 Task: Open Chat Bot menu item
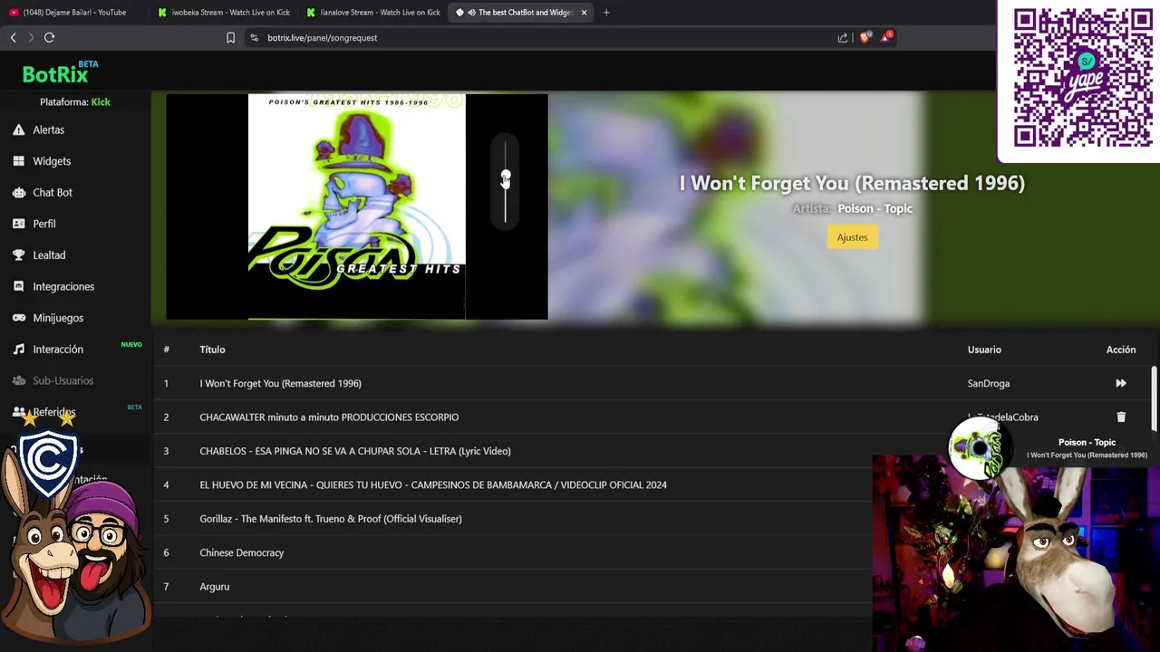[x=53, y=193]
